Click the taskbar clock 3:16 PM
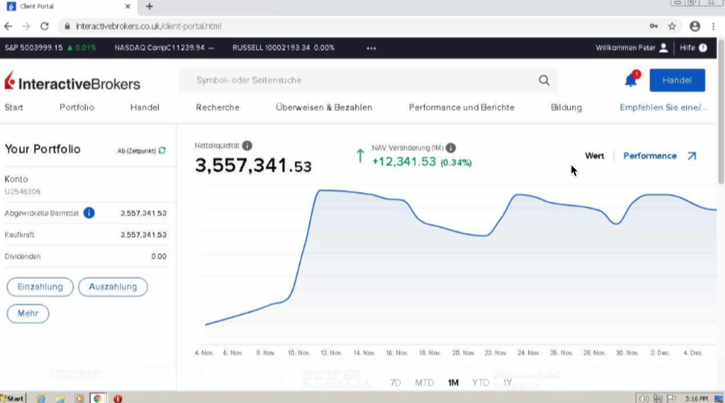 point(696,399)
